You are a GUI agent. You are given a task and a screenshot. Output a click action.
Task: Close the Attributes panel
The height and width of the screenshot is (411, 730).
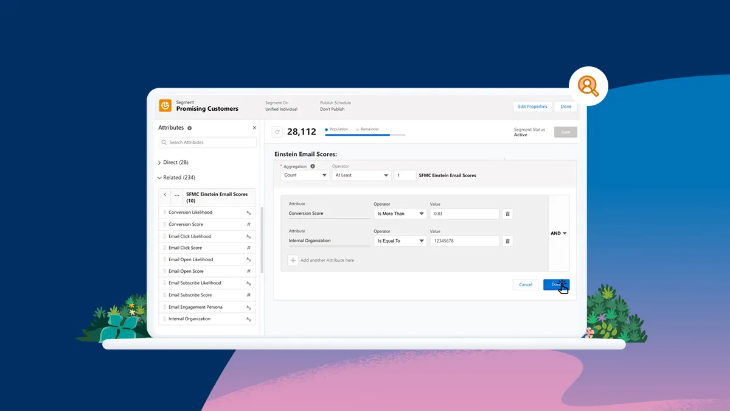(x=254, y=128)
